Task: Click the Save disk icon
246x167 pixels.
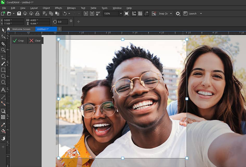Action: pos(19,14)
